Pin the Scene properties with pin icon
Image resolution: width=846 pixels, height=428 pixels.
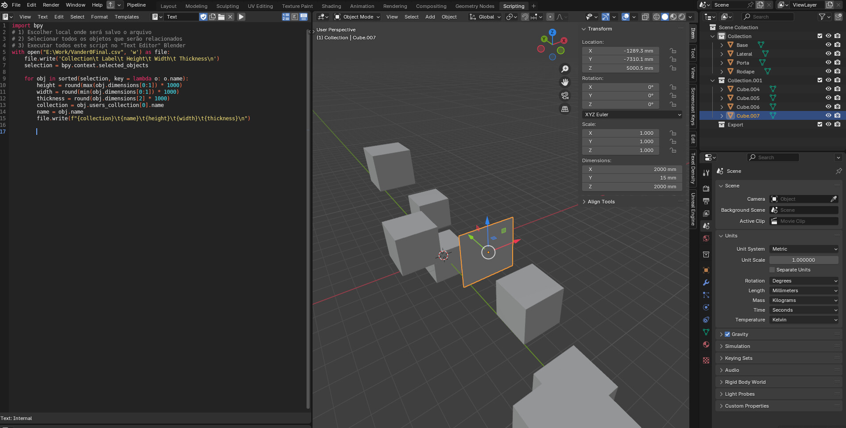coord(838,171)
